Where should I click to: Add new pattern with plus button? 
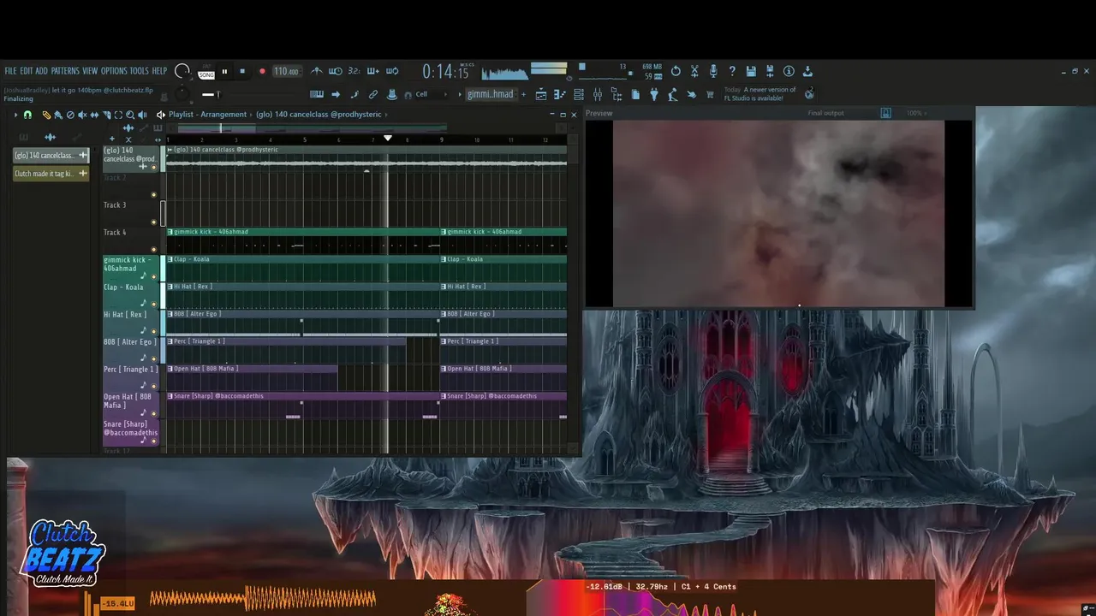click(x=523, y=94)
